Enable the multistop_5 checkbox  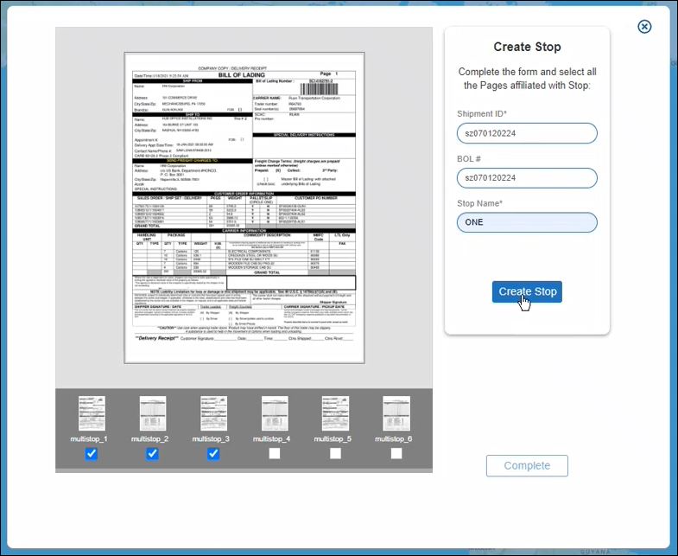pyautogui.click(x=335, y=454)
